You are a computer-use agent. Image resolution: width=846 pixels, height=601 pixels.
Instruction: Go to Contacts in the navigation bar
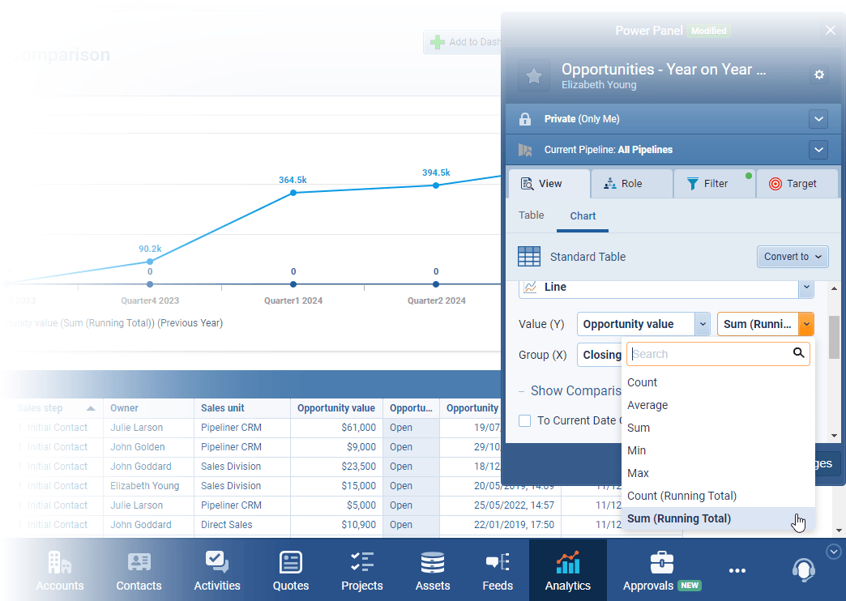click(x=139, y=564)
